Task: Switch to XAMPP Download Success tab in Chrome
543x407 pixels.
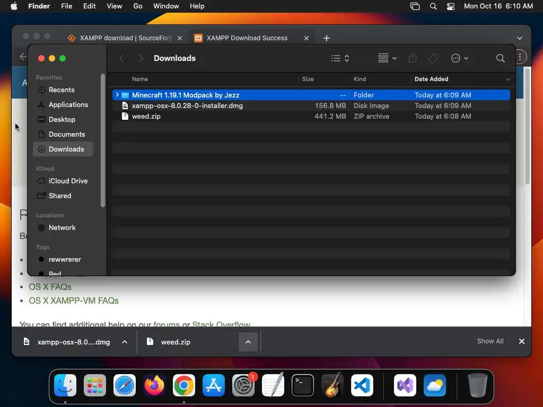Action: click(x=252, y=38)
